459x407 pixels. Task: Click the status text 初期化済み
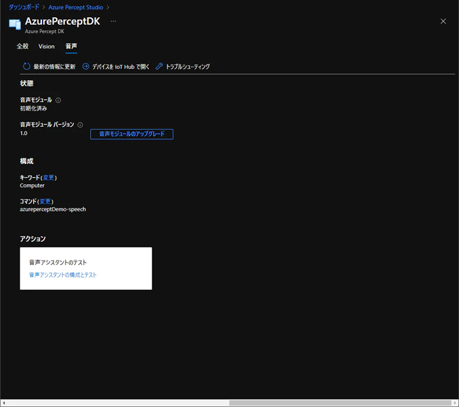coord(33,108)
